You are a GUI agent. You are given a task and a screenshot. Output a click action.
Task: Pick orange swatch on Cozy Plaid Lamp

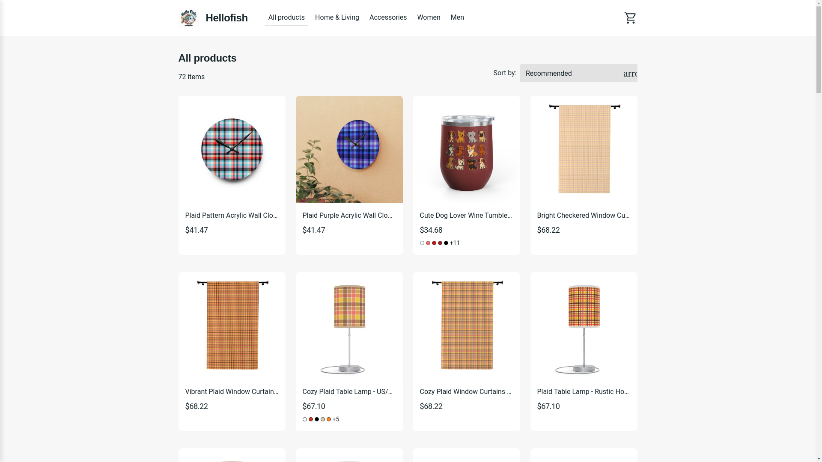click(x=329, y=419)
